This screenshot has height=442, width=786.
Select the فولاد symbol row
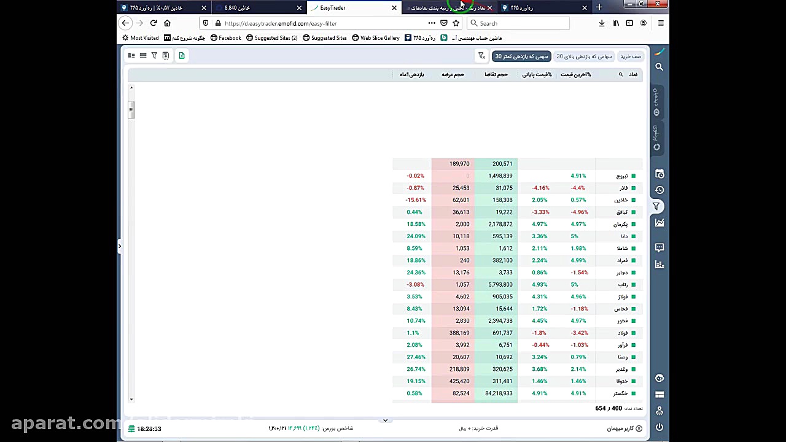[518, 333]
